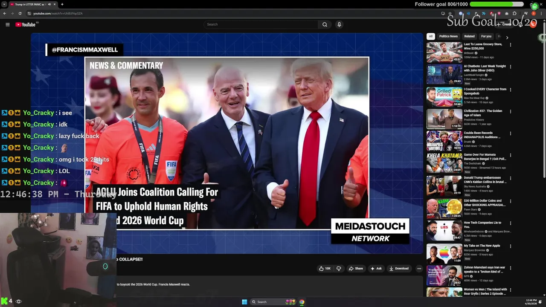The image size is (546, 307).
Task: Open the Last To Leave Grocery Store thumbnail
Action: pyautogui.click(x=444, y=52)
